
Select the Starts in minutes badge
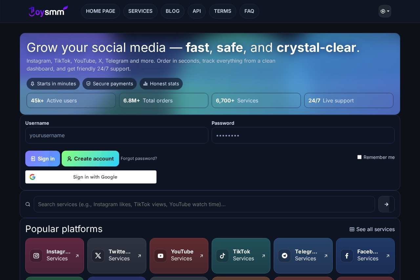(53, 84)
